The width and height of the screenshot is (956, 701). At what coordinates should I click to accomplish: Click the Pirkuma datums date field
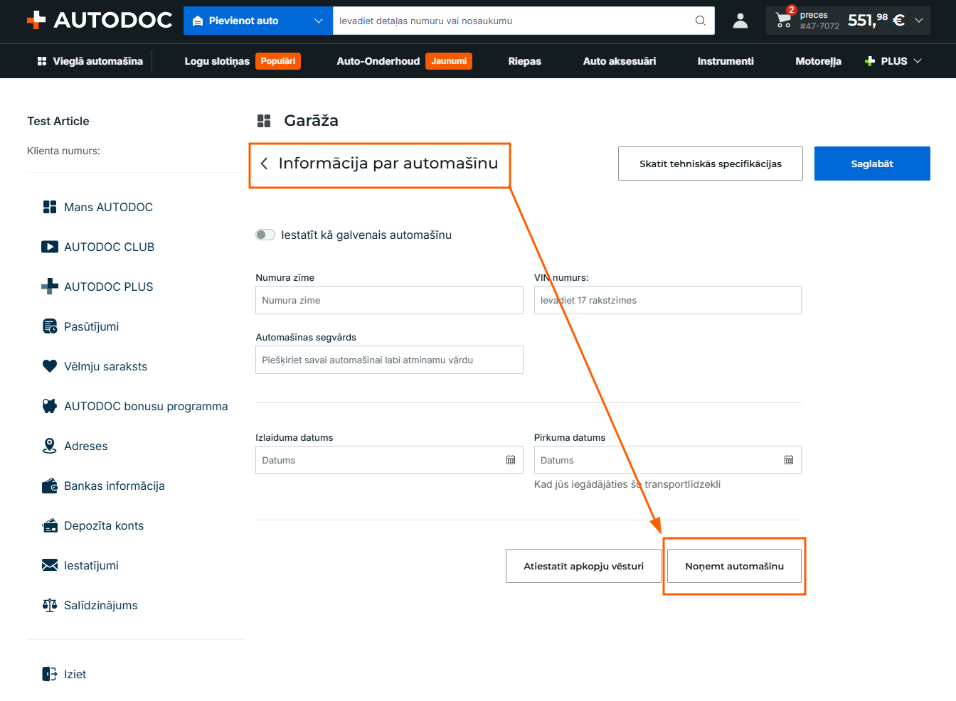tap(668, 460)
